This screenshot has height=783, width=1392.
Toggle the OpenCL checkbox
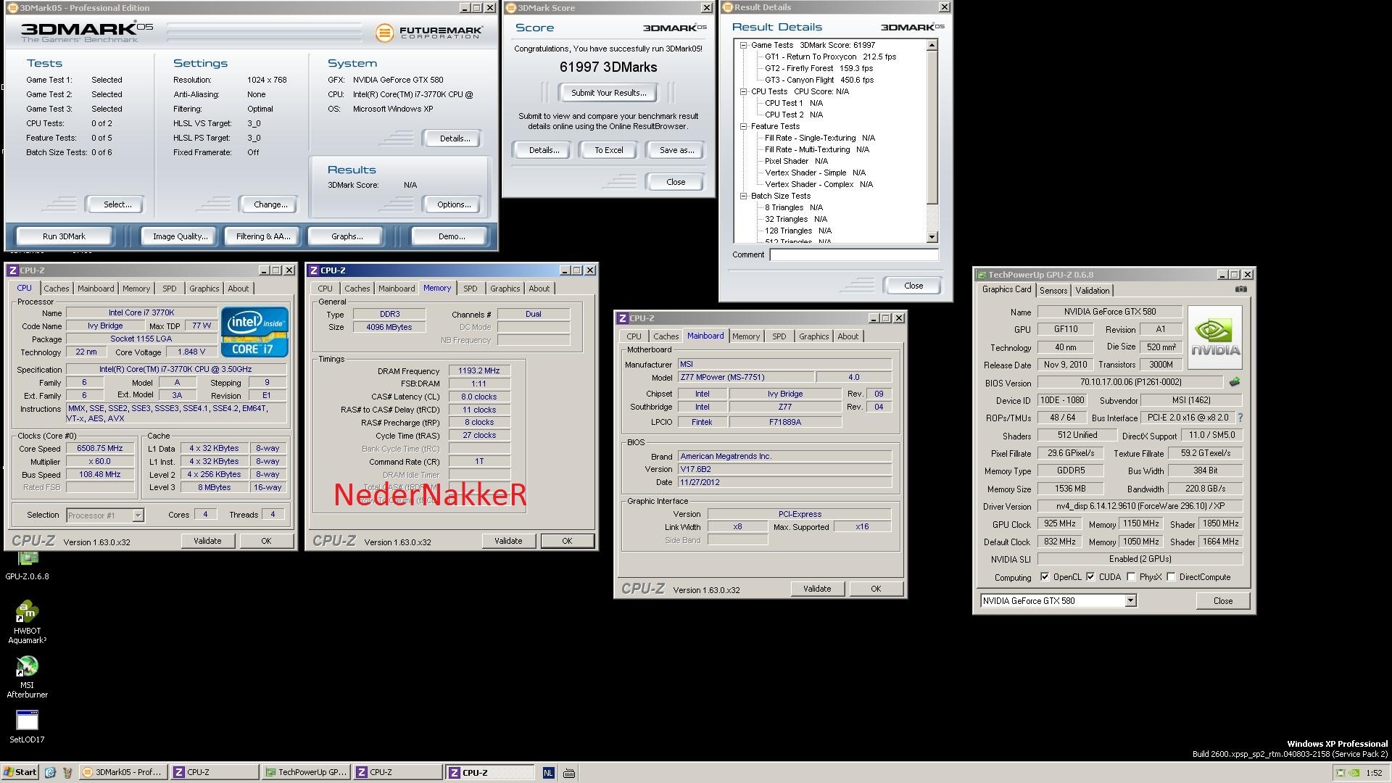click(x=1045, y=577)
